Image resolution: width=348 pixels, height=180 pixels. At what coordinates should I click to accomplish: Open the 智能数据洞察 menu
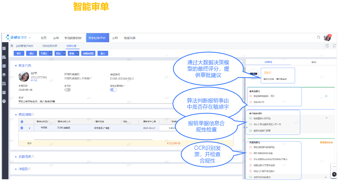click(73, 38)
